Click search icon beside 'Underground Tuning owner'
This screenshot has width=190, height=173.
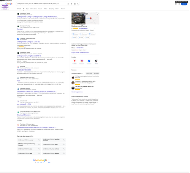39,140
